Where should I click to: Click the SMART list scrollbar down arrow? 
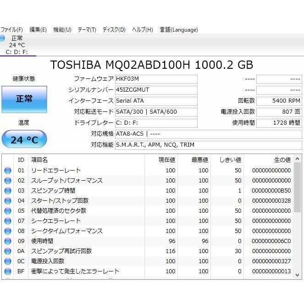pos(298,275)
